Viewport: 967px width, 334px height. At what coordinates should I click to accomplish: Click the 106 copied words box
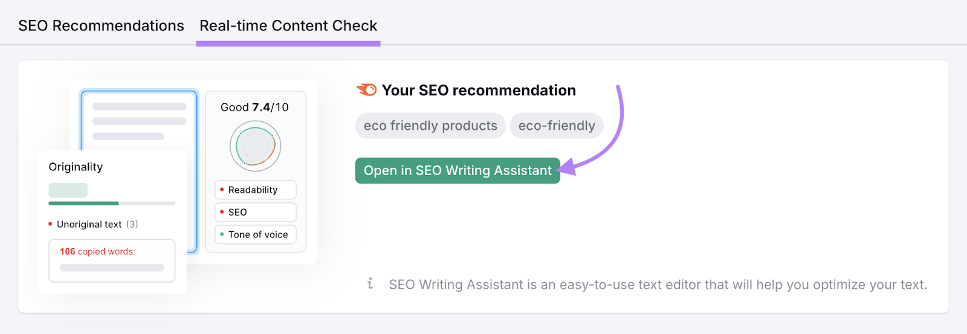click(112, 260)
